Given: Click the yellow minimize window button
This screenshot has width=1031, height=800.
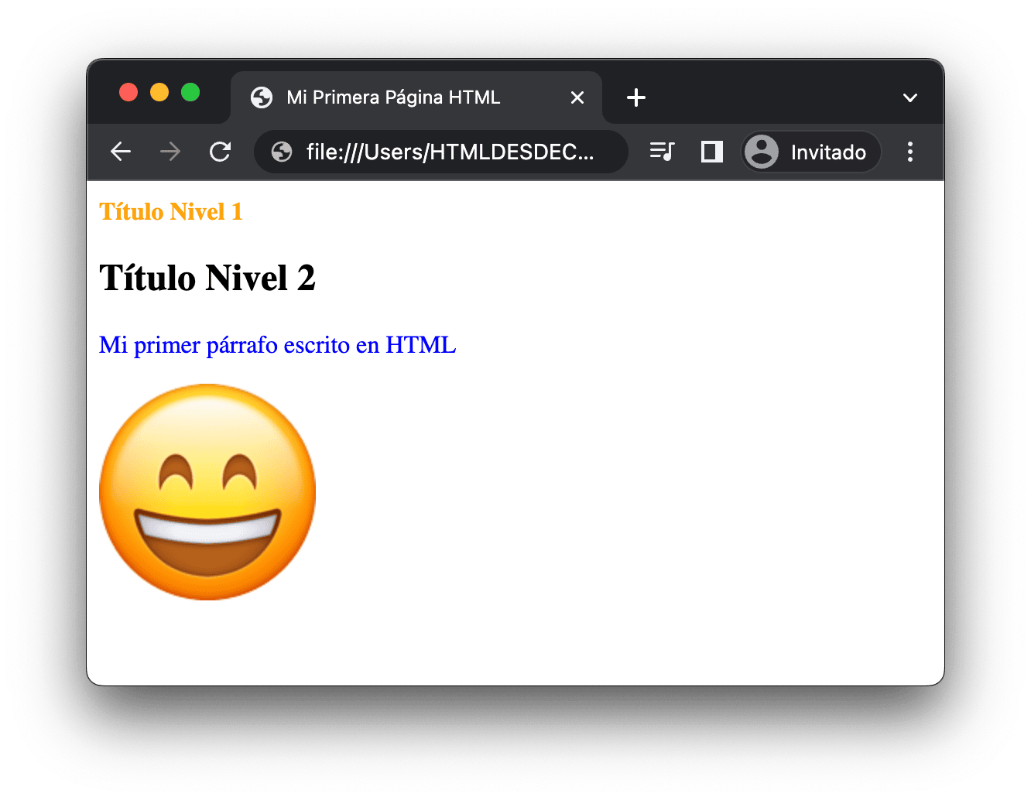Looking at the screenshot, I should (159, 93).
